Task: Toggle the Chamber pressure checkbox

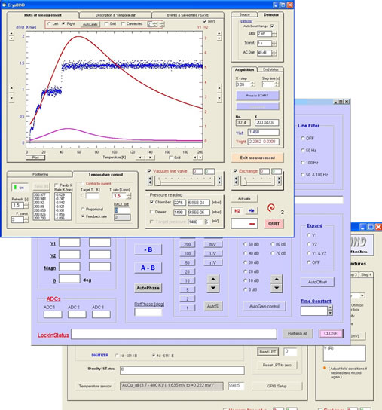Action: click(151, 202)
